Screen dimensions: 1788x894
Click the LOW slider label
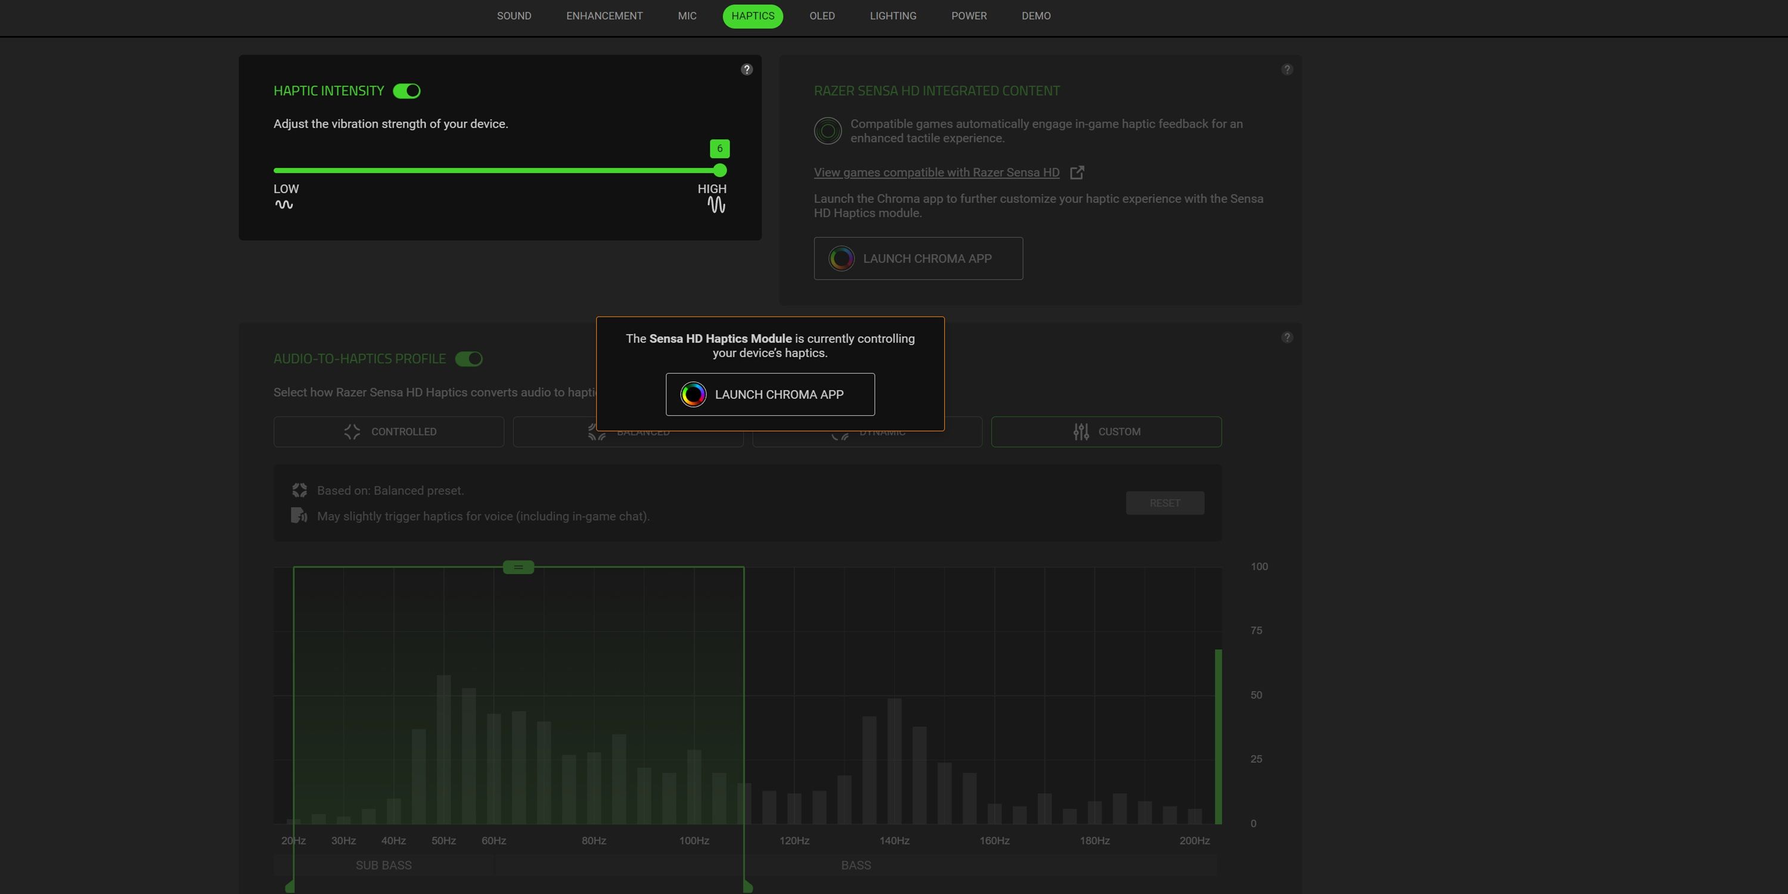[286, 189]
